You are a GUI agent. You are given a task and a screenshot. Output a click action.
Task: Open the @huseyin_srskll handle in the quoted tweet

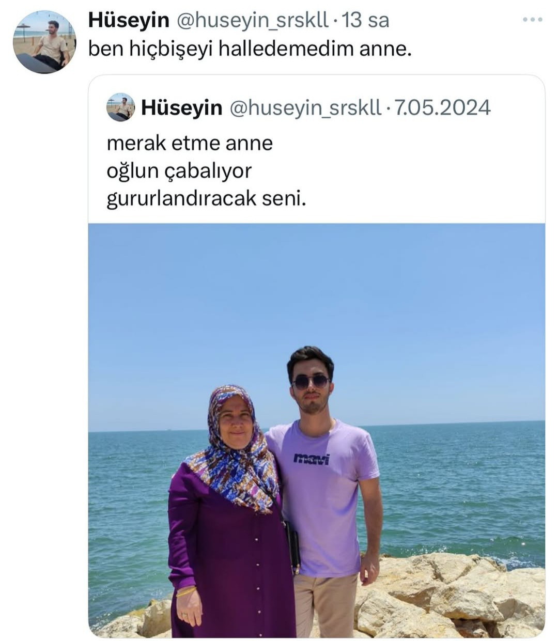pos(305,108)
